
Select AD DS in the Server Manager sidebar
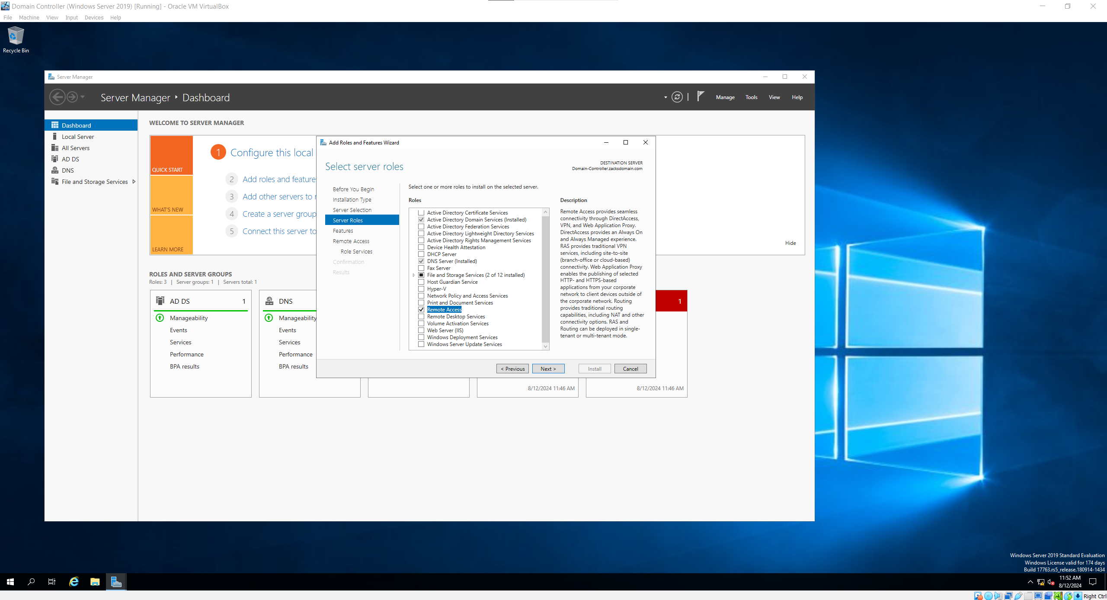70,159
